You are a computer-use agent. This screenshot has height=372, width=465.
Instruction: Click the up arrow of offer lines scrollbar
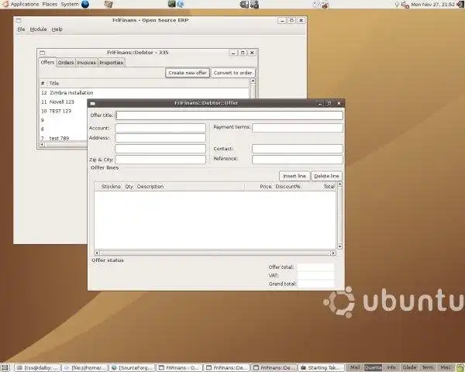340,184
